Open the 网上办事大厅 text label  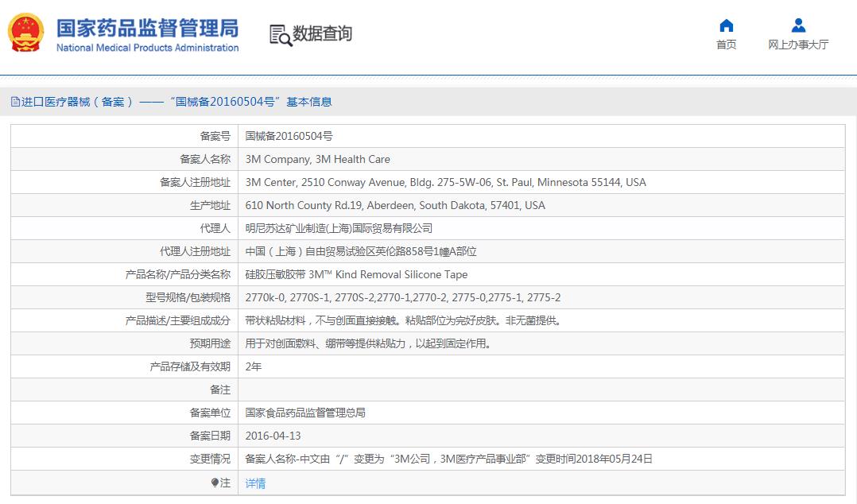(x=798, y=45)
